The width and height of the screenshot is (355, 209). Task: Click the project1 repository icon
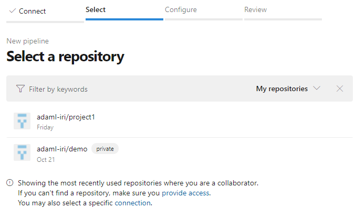click(22, 121)
